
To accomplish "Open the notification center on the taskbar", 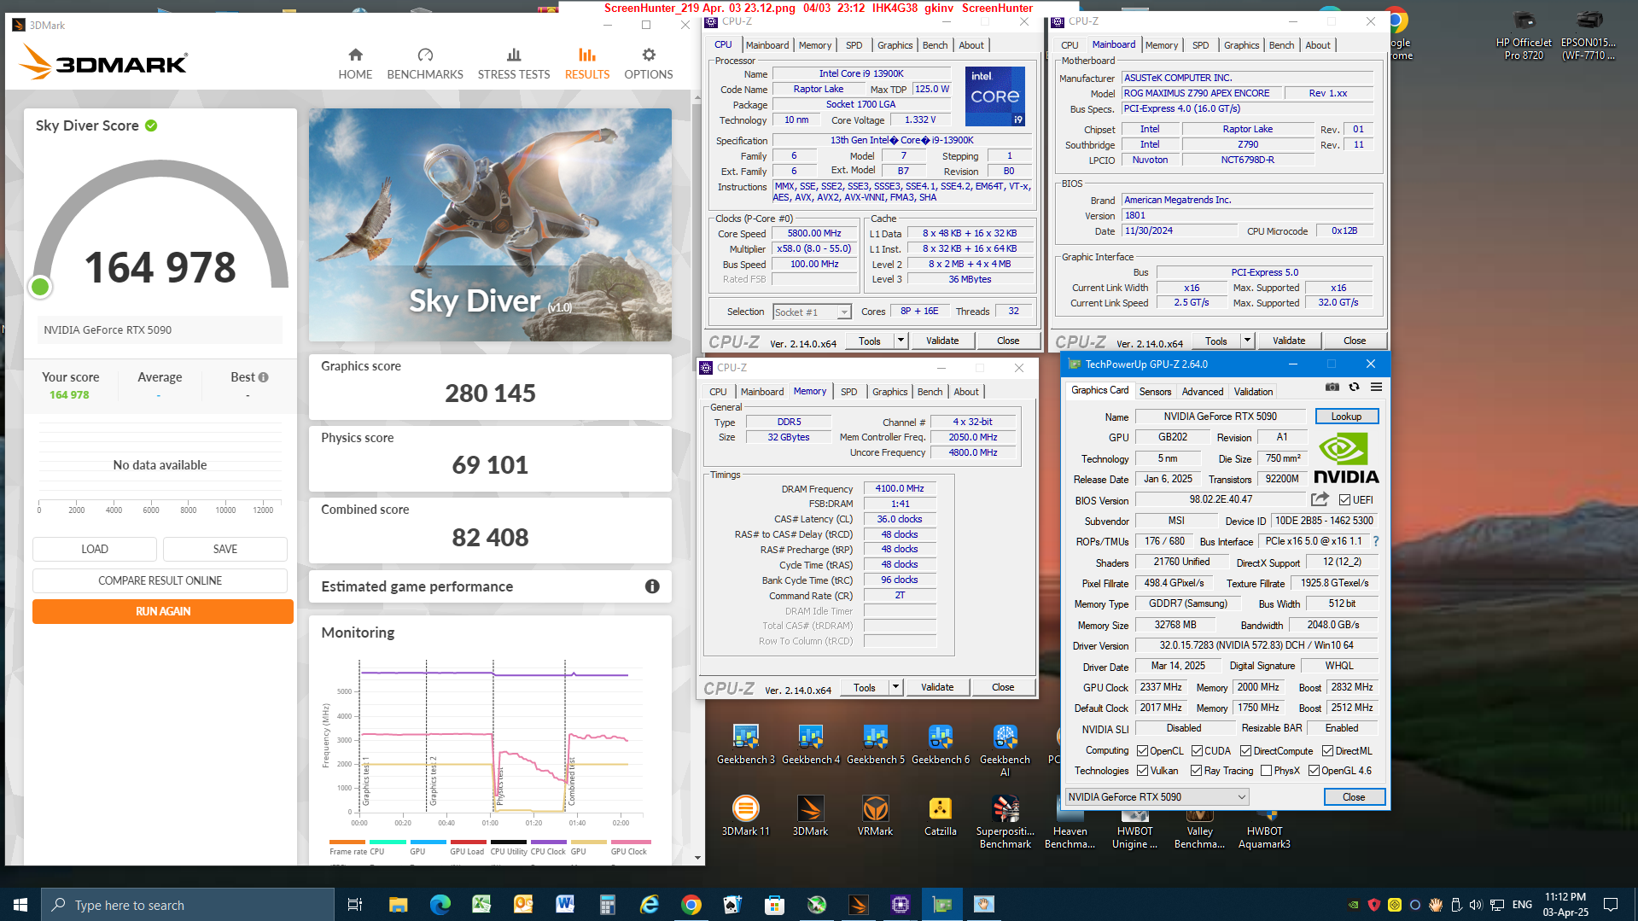I will tap(1611, 905).
